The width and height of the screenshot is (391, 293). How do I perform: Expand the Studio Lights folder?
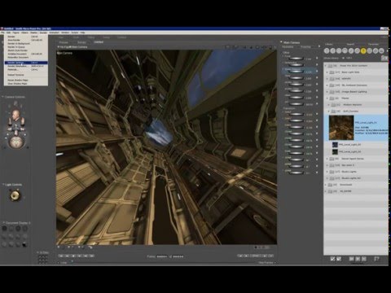click(x=327, y=172)
